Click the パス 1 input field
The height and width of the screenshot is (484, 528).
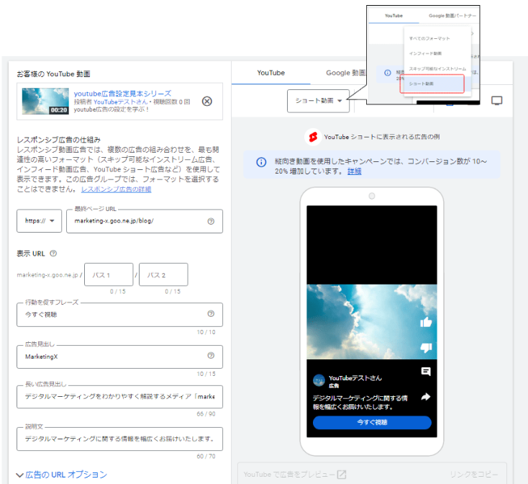(x=109, y=274)
